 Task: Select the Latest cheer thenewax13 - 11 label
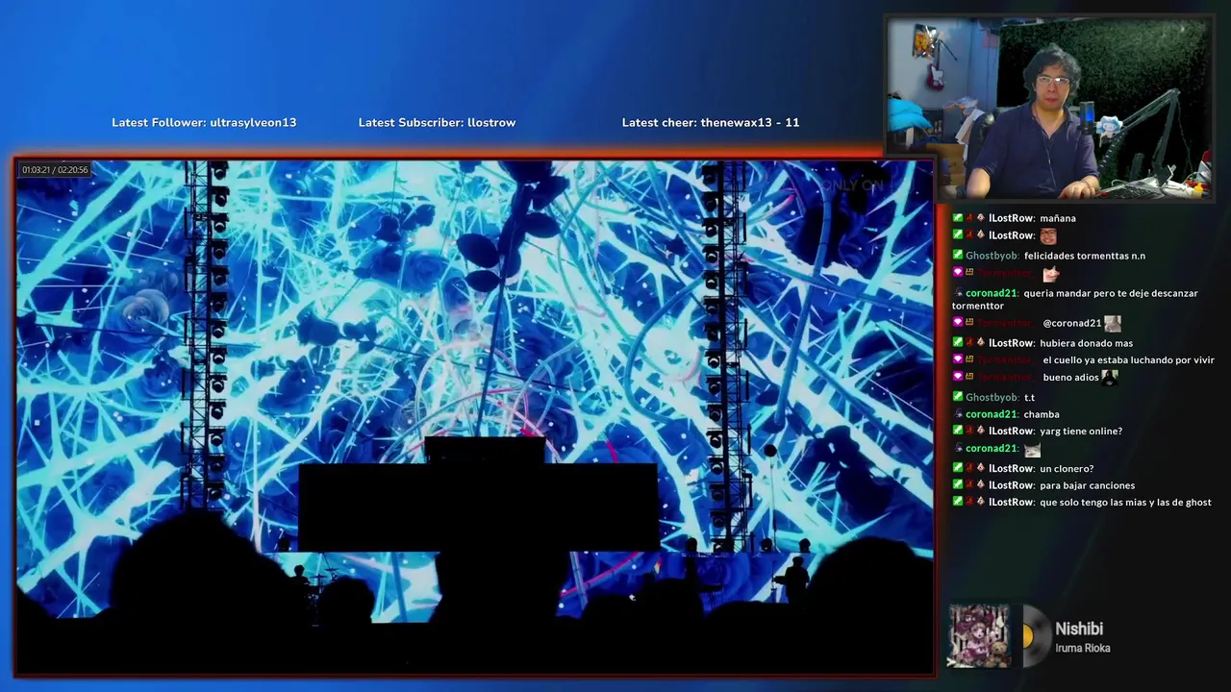711,122
